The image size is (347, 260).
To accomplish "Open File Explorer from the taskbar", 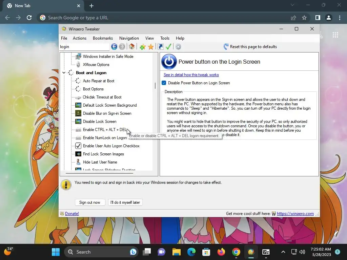I will (176, 252).
